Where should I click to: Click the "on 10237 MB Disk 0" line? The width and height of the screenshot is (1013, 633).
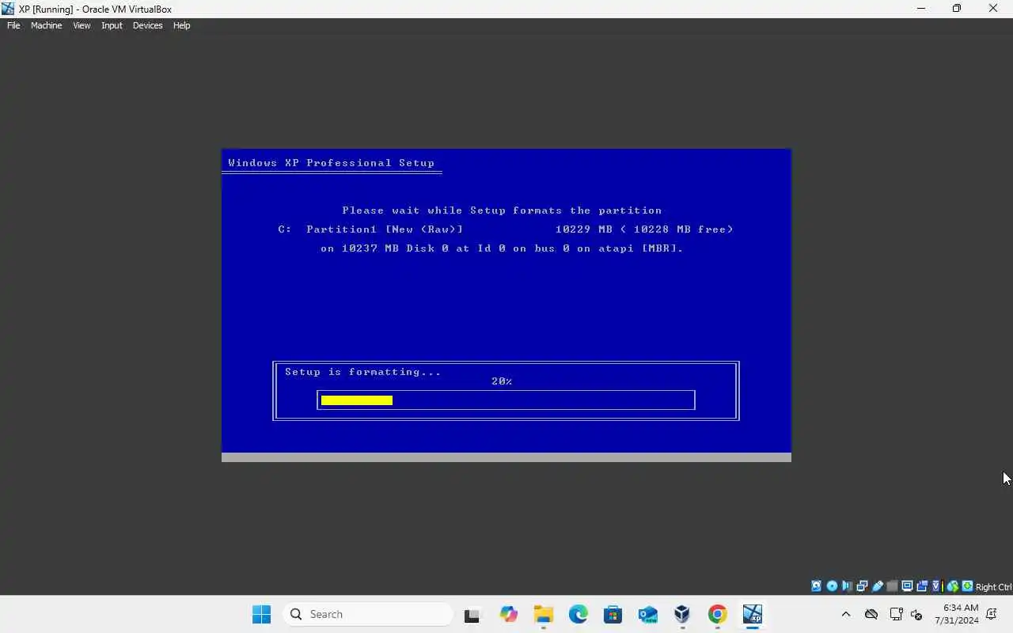coord(502,248)
